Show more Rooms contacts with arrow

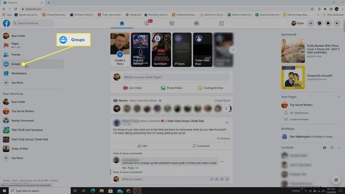pos(226,109)
